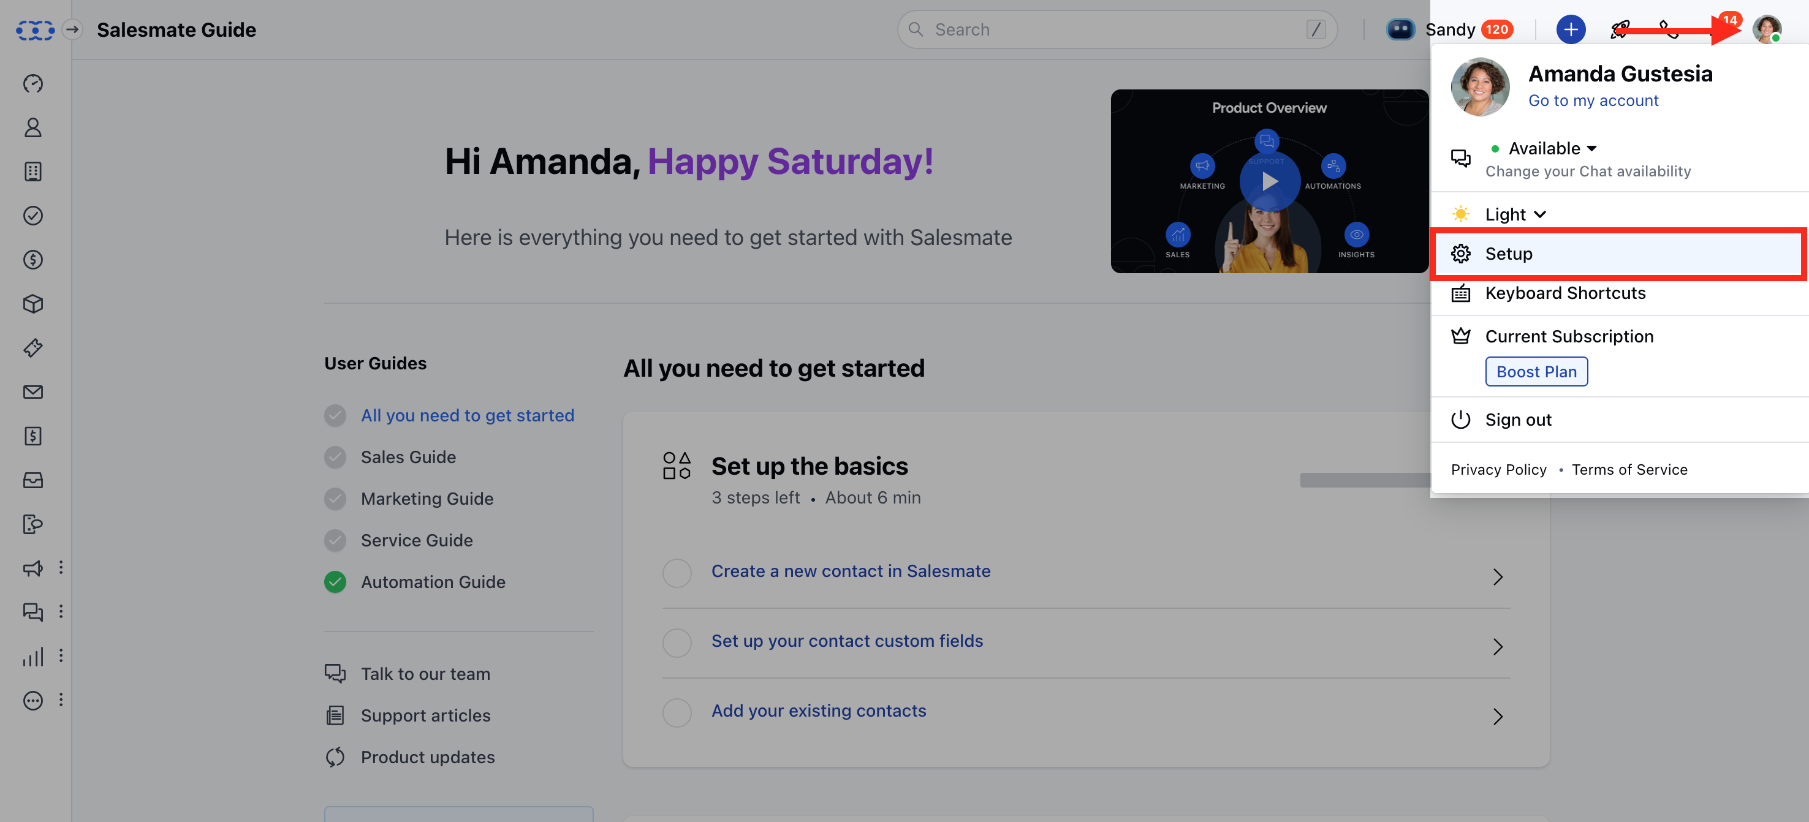The image size is (1809, 822).
Task: Toggle circle for Create a new contact
Action: tap(677, 573)
